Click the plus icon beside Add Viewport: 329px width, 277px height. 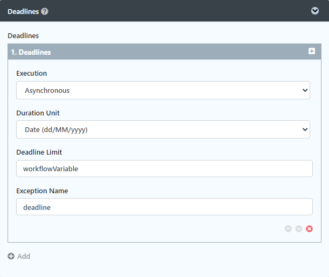[x=11, y=256]
